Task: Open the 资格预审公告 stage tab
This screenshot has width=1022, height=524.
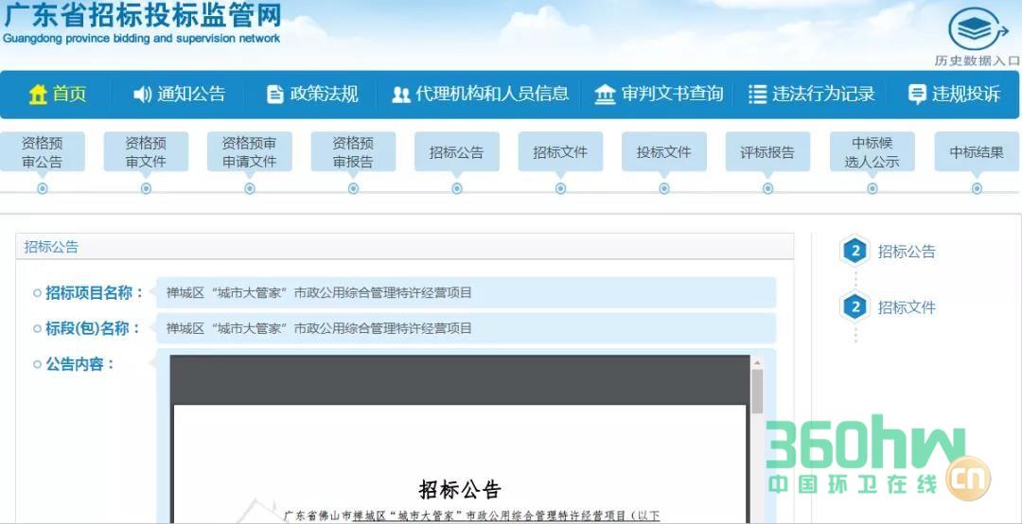Action: pos(43,152)
